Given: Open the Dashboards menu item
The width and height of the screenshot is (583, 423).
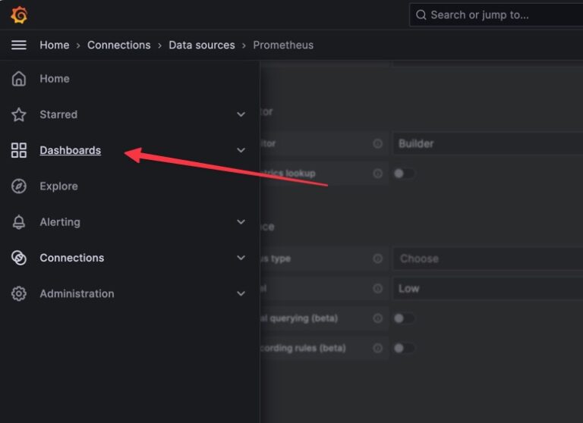Looking at the screenshot, I should click(70, 150).
